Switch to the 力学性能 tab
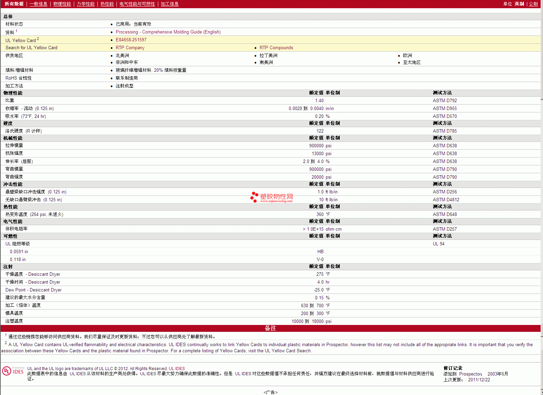 (85, 4)
